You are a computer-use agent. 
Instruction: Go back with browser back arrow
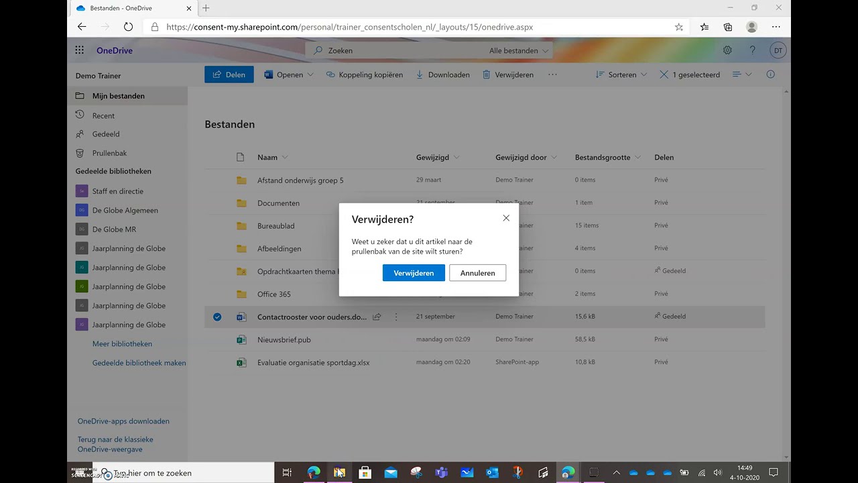pyautogui.click(x=82, y=27)
